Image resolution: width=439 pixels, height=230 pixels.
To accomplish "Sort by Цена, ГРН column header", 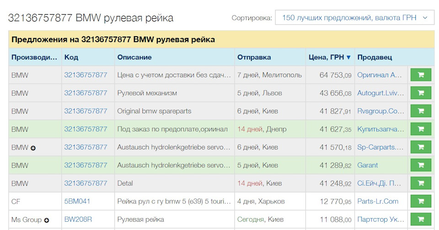I will point(330,57).
